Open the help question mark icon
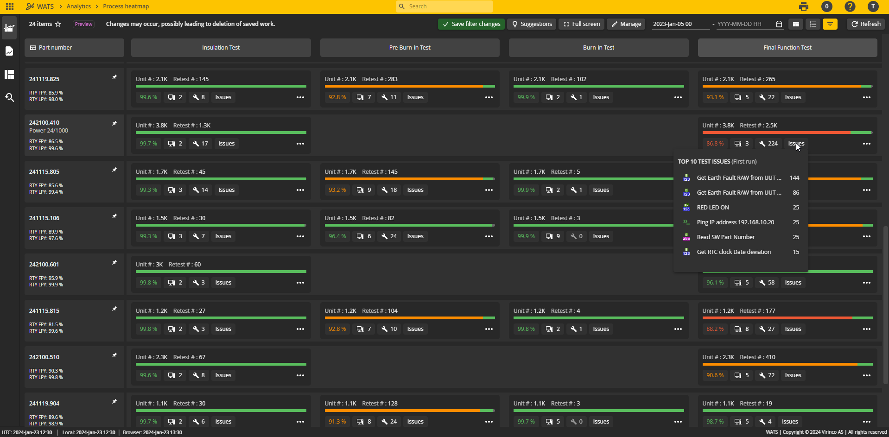The height and width of the screenshot is (437, 889). coord(850,6)
